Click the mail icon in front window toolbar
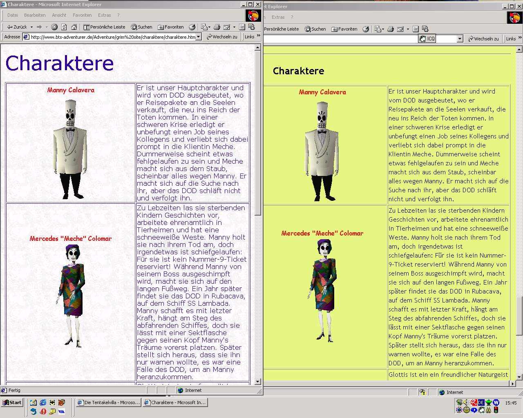523x418 pixels. [204, 27]
